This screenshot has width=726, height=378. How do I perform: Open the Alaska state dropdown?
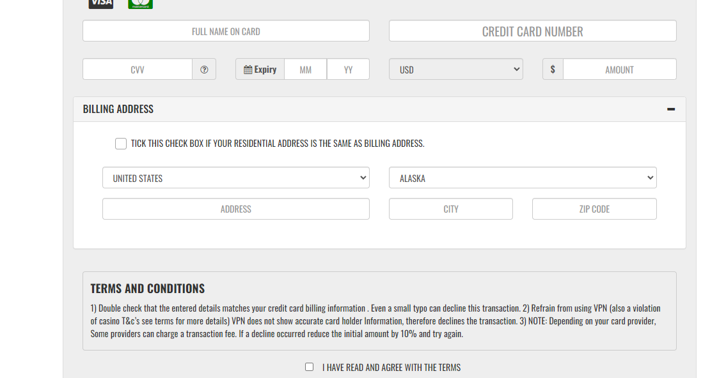[522, 178]
